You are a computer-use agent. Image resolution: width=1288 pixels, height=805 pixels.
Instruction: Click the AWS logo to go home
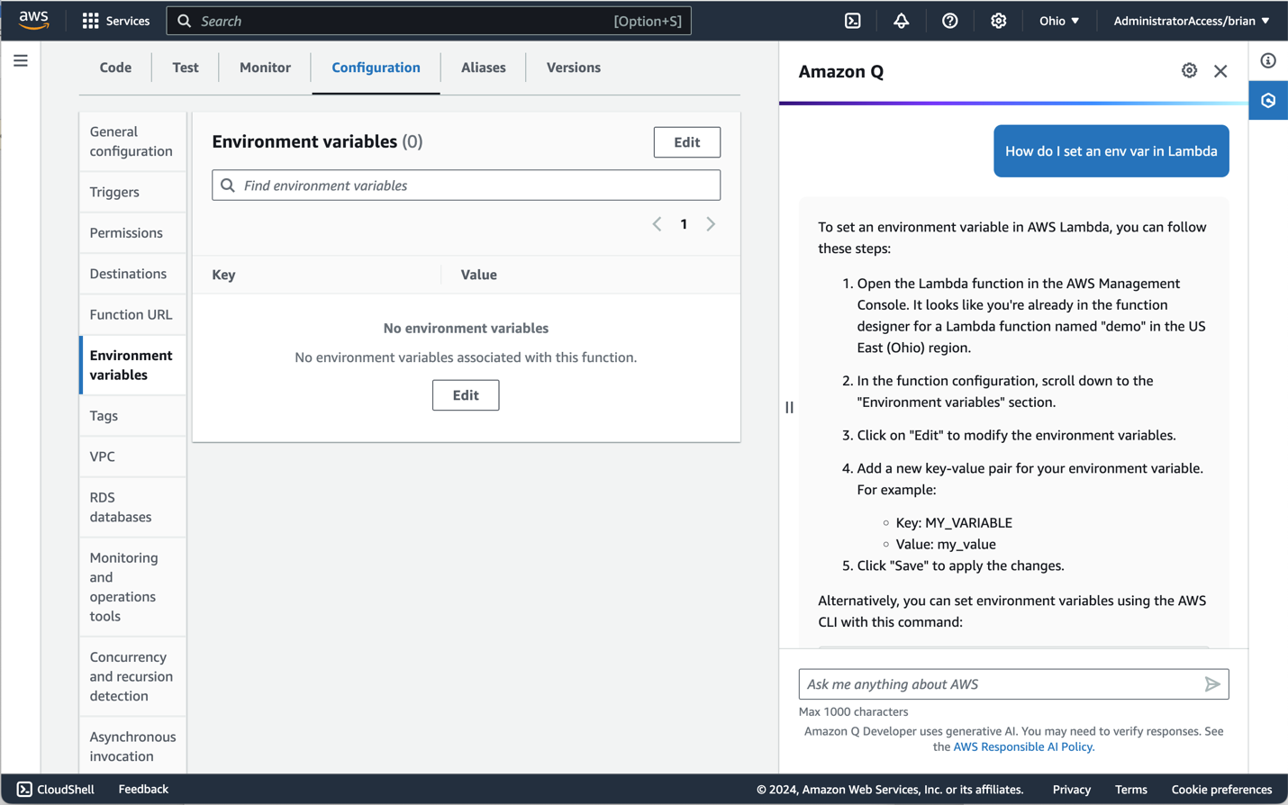(32, 20)
